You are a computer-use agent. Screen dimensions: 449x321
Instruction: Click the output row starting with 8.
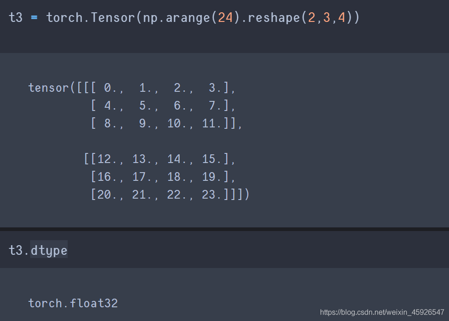coord(166,123)
